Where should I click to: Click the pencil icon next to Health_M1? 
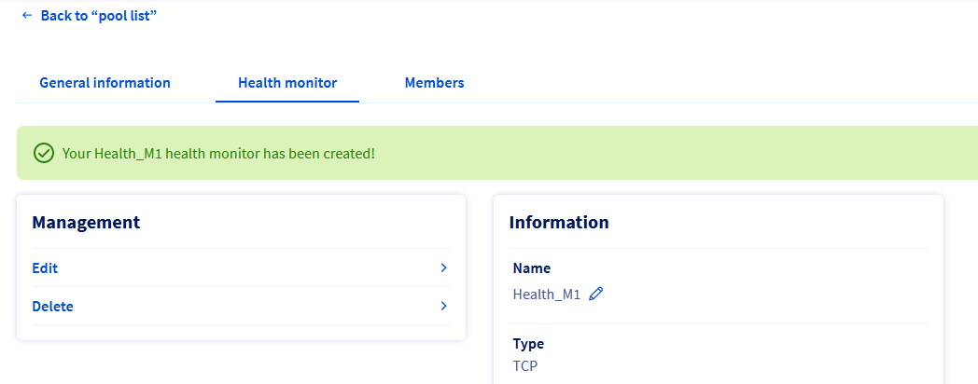tap(596, 295)
